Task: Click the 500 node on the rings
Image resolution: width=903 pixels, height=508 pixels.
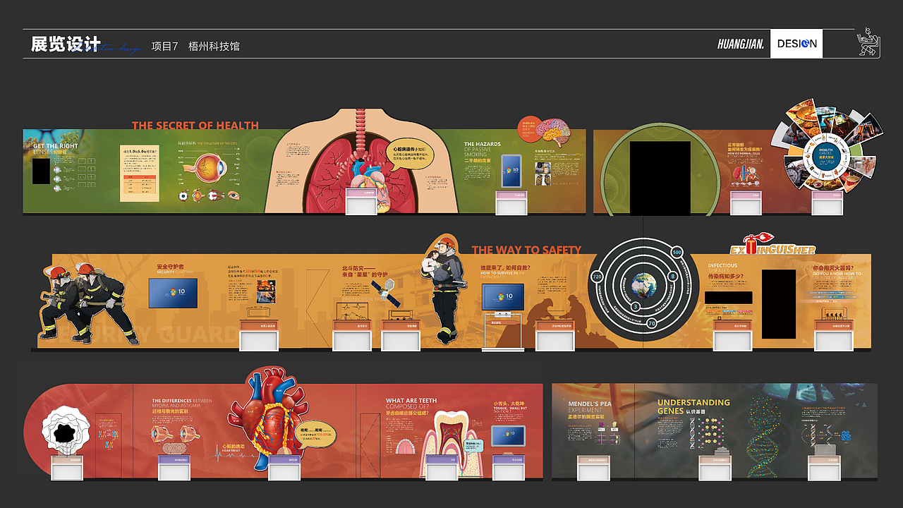Action: [677, 252]
